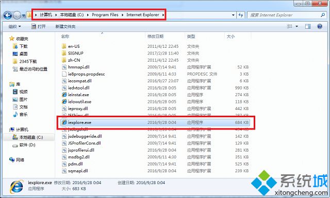This screenshot has height=198, width=330.
Task: Click PROPDESC 文件 type cell
Action: [x=202, y=74]
